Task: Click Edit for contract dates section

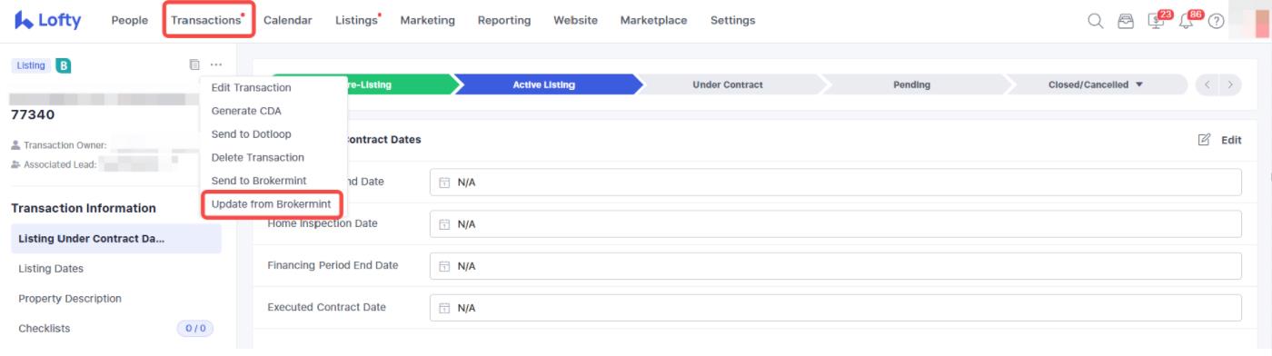Action: click(x=1219, y=140)
